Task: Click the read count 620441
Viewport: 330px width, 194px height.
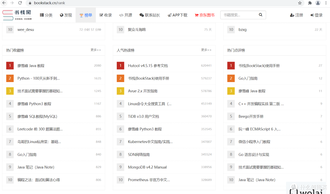Action: click(x=206, y=66)
